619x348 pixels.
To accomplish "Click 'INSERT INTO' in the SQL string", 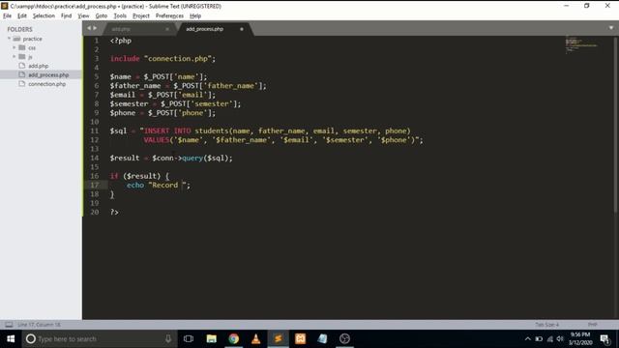I will 167,130.
